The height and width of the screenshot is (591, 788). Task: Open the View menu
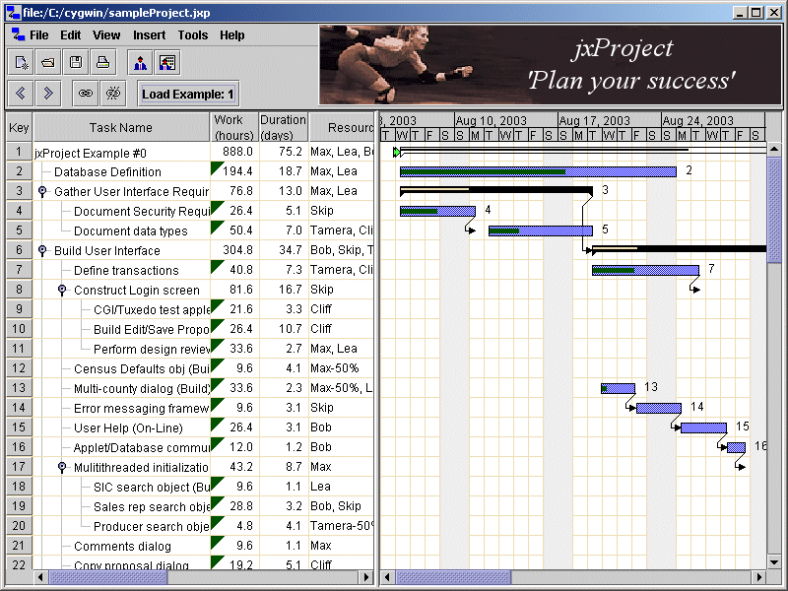pyautogui.click(x=106, y=35)
